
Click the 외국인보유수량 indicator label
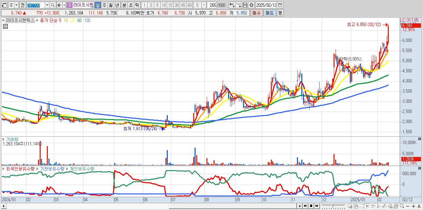20,168
